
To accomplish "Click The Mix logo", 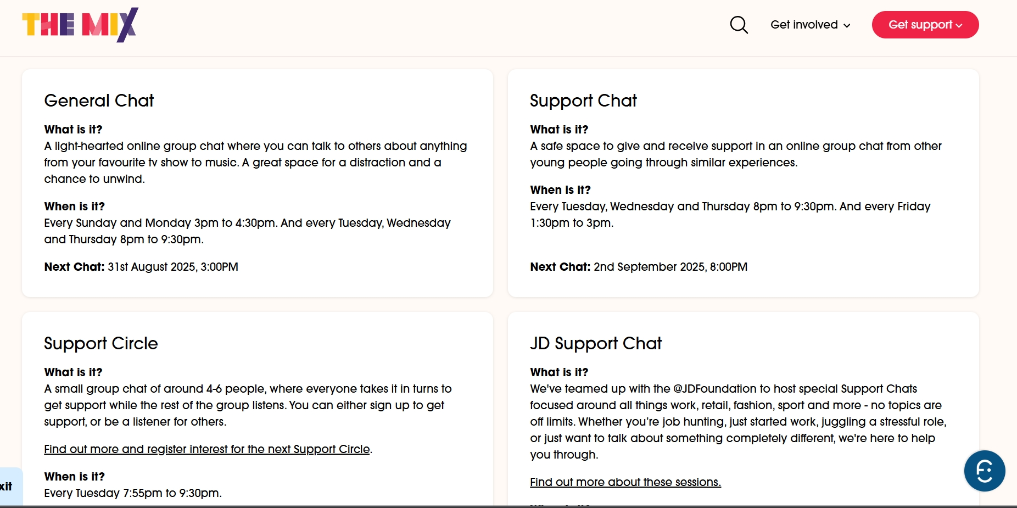I will pos(80,25).
